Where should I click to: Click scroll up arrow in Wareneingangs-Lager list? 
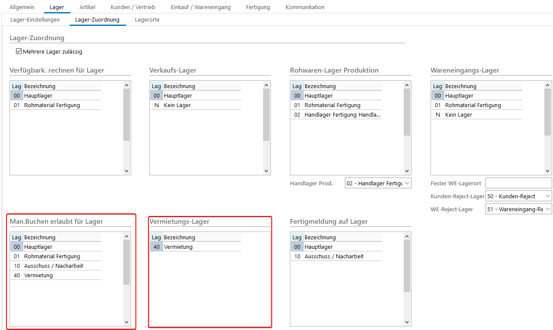pyautogui.click(x=547, y=85)
